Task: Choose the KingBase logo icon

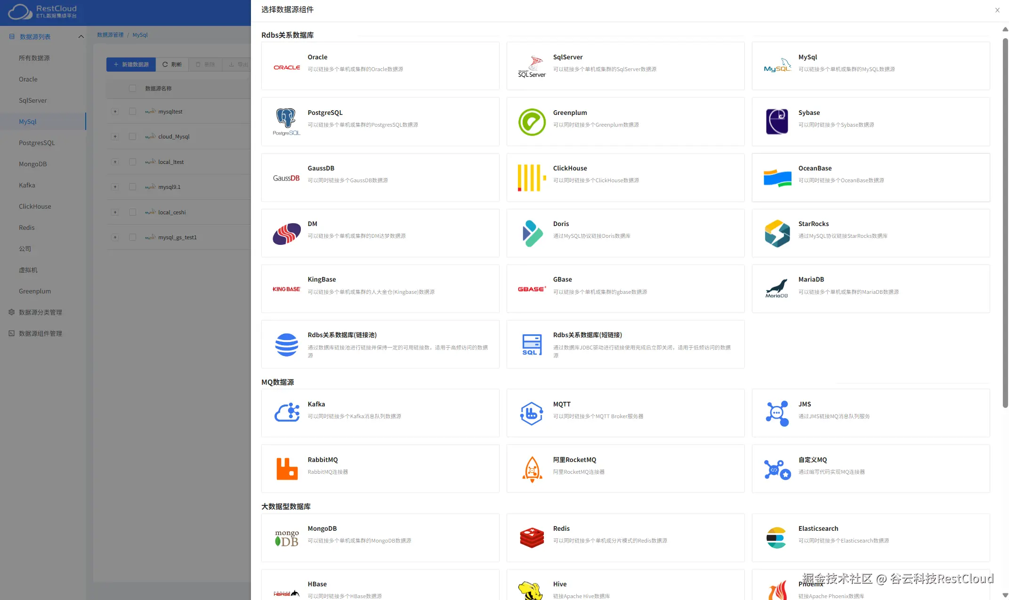Action: [x=287, y=289]
